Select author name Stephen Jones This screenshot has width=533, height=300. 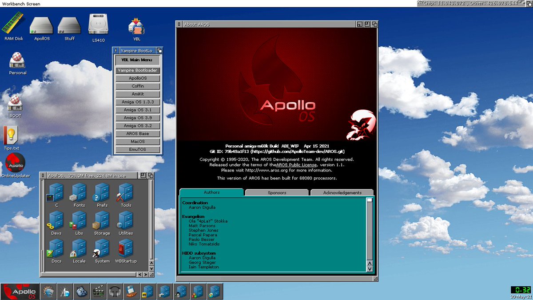pos(203,230)
